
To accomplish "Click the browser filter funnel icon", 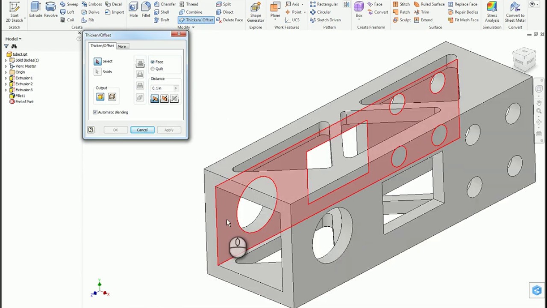I will coord(6,46).
